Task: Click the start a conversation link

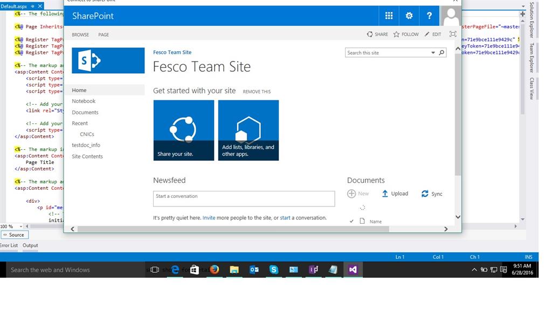Action: 285,218
